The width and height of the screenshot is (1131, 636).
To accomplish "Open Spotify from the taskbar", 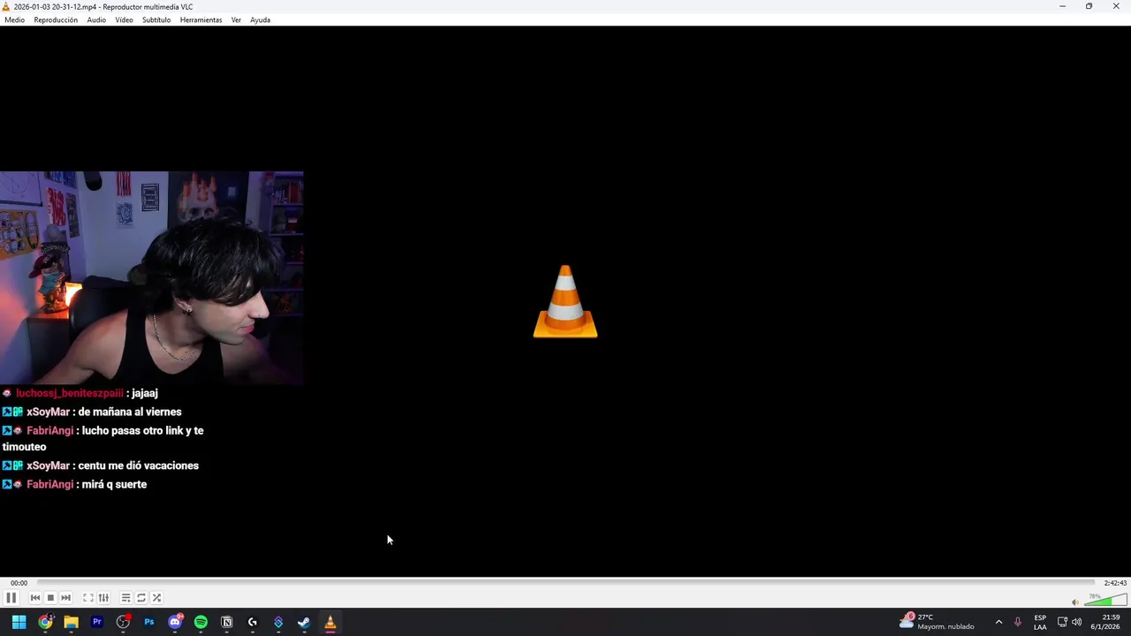I will [x=201, y=622].
